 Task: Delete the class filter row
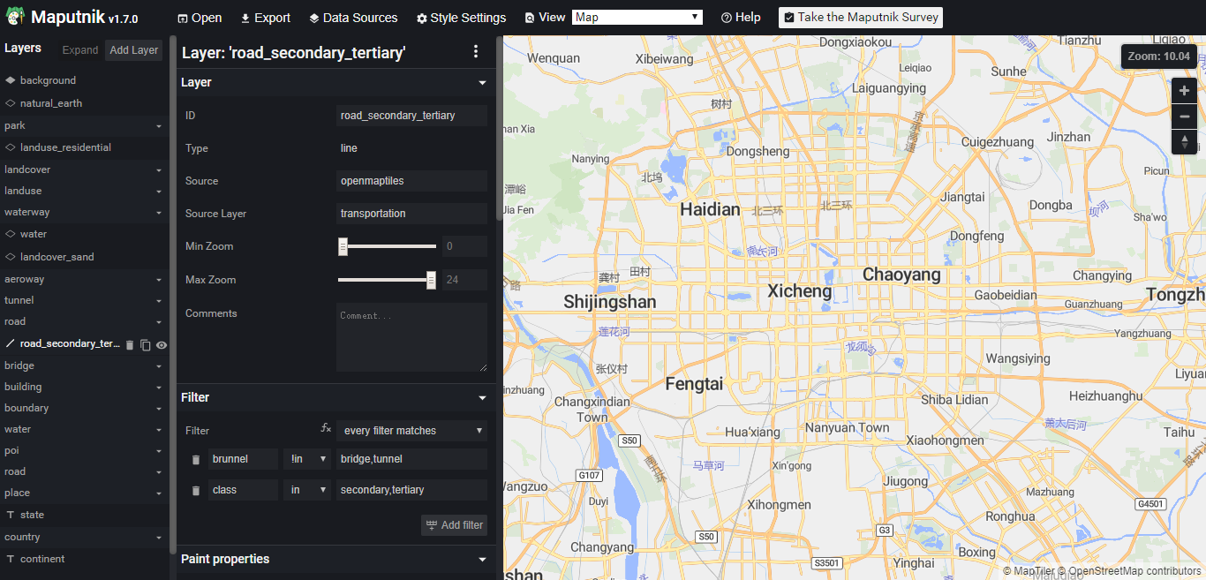click(196, 491)
